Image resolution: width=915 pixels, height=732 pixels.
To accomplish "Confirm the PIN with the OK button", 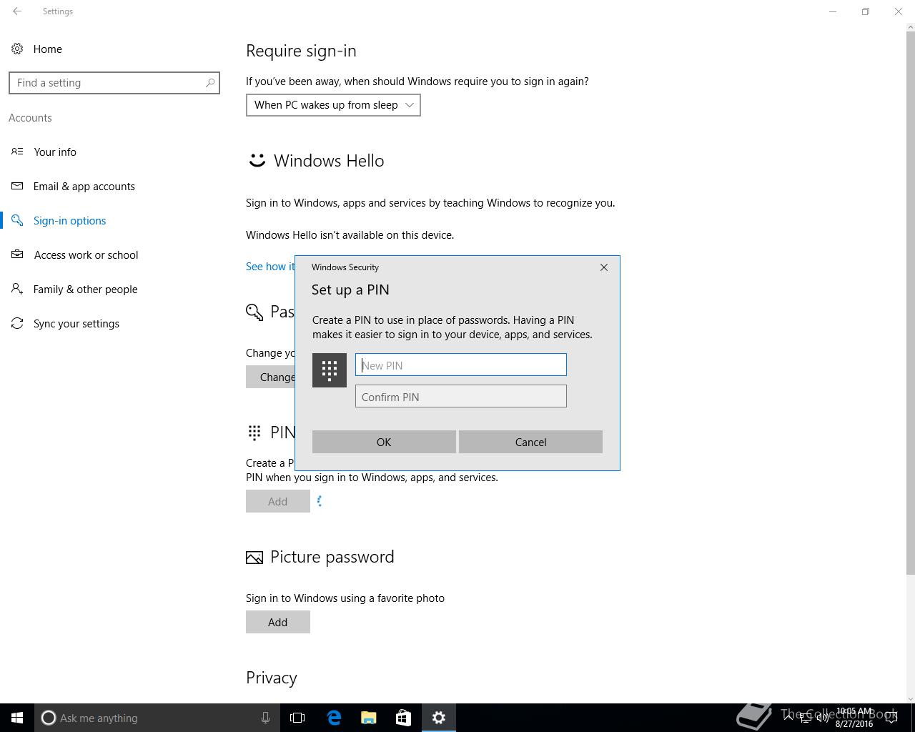I will (x=384, y=442).
